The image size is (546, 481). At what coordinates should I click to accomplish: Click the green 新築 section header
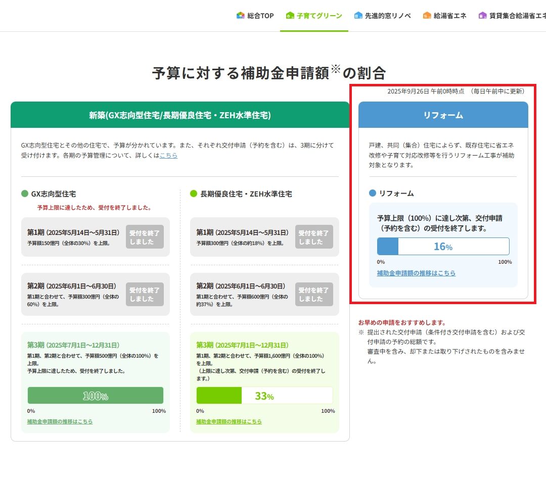coord(180,115)
